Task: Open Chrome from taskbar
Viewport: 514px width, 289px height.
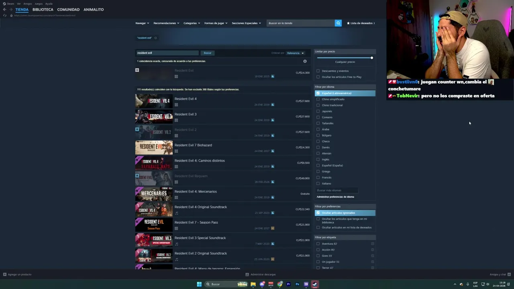Action: click(x=279, y=284)
